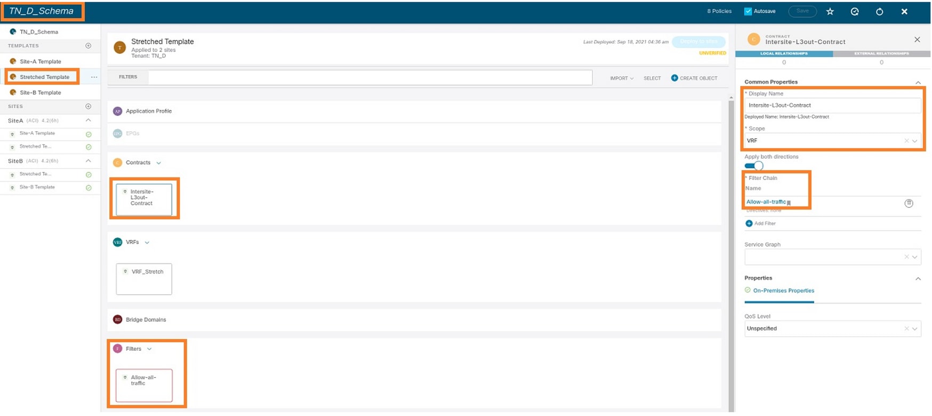932x416 pixels.
Task: Select Stretched Template in templates list
Action: click(x=45, y=77)
